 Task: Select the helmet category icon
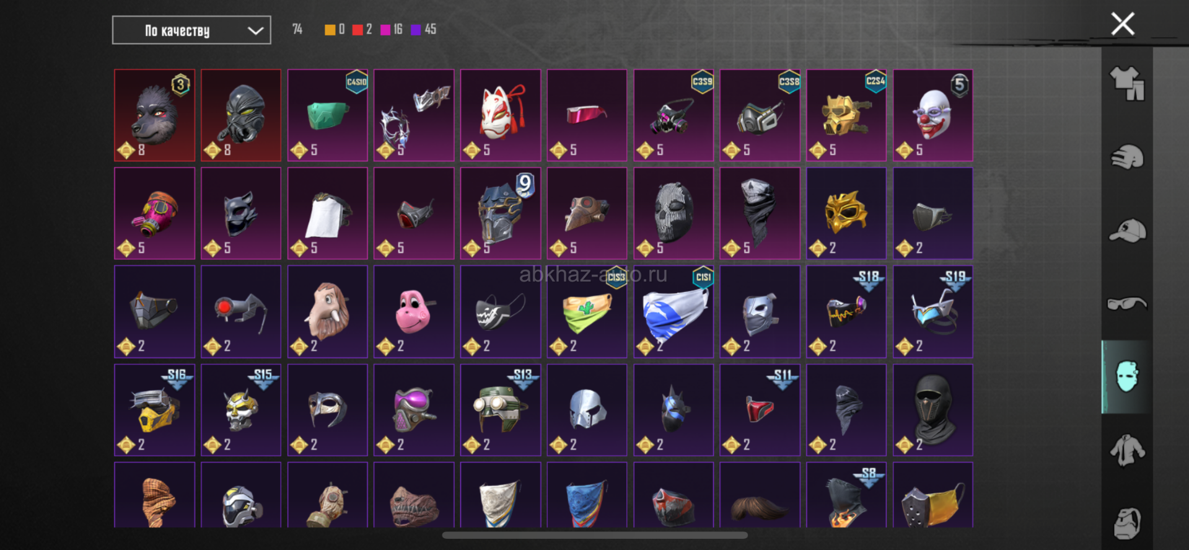click(x=1127, y=157)
